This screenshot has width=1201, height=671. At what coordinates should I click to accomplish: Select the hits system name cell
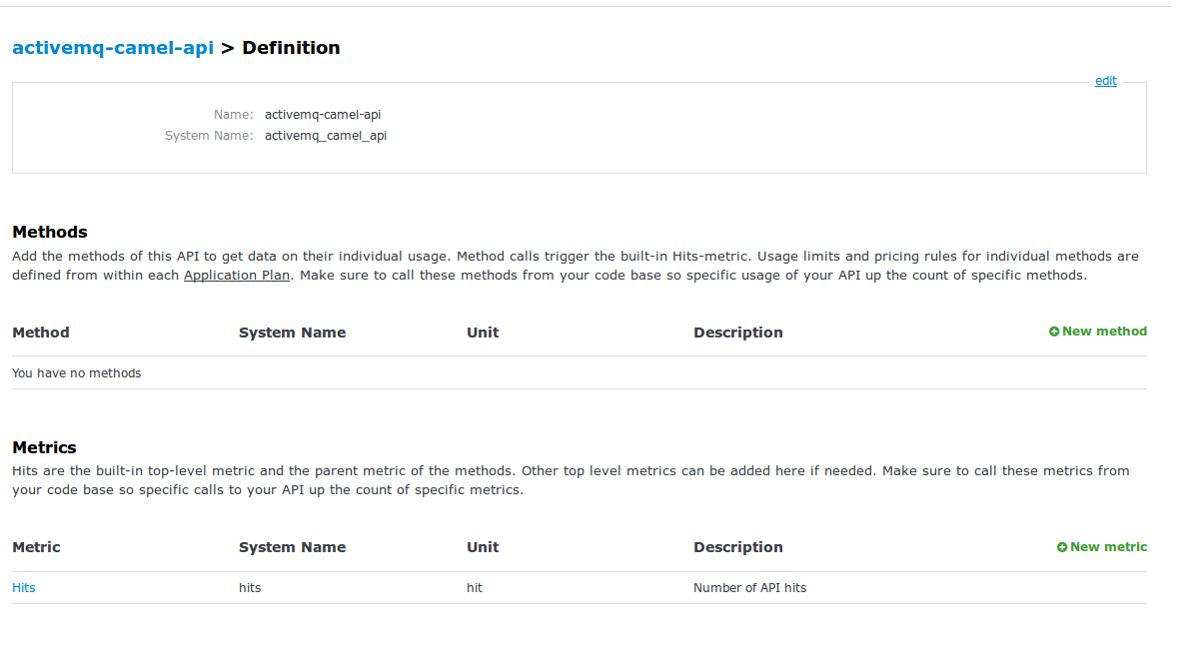pos(250,587)
